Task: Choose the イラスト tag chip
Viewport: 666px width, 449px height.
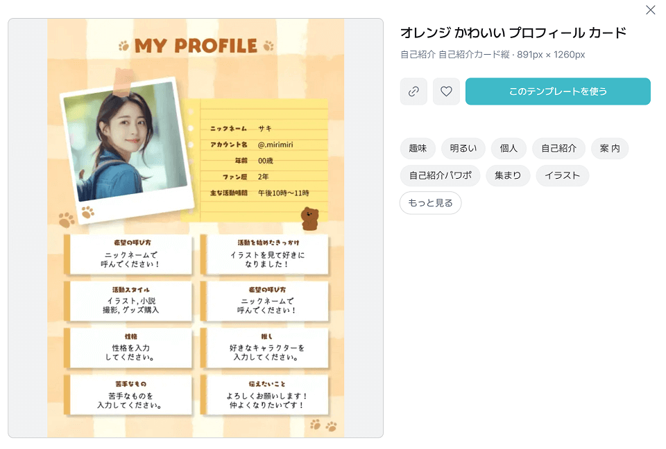Action: click(x=562, y=175)
